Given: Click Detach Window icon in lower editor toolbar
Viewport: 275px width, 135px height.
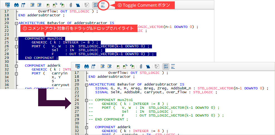Looking at the screenshot, I should 78,66.
